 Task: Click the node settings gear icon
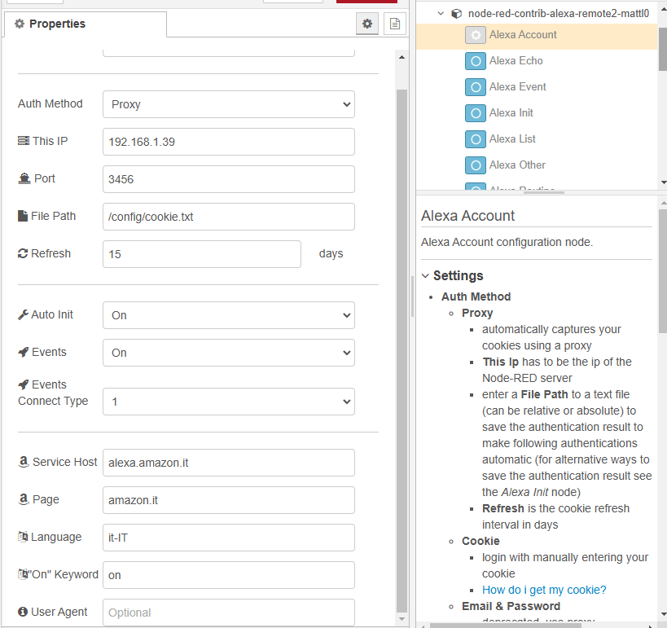pos(367,24)
